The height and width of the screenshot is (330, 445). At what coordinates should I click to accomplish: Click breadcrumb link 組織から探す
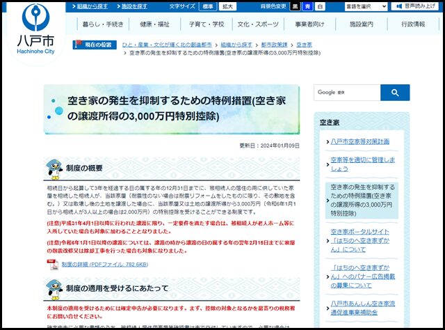[236, 45]
